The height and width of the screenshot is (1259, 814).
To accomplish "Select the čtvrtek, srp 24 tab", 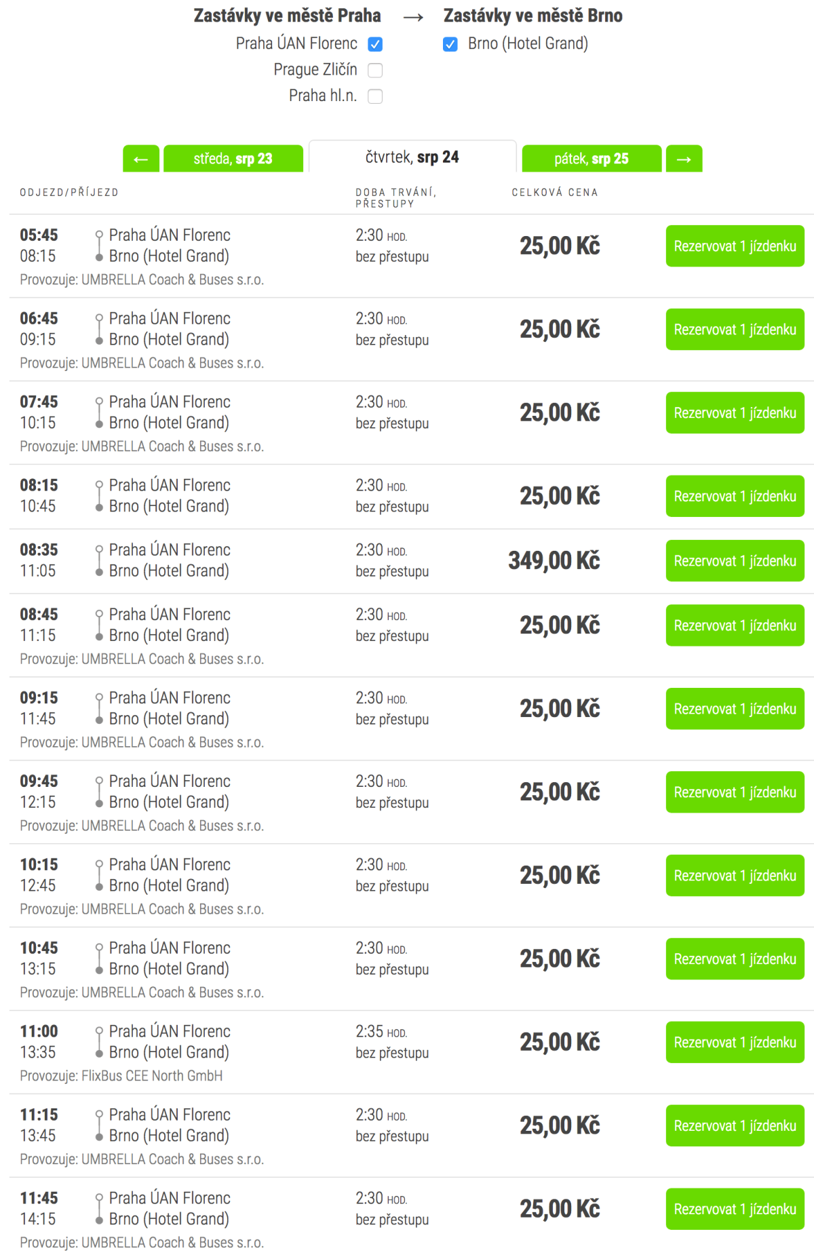I will pos(412,157).
